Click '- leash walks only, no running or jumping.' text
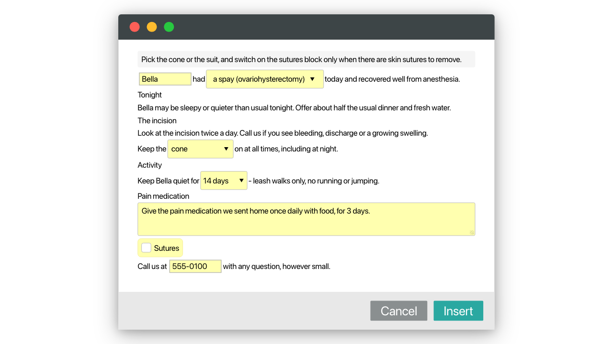The width and height of the screenshot is (613, 344). click(x=314, y=181)
